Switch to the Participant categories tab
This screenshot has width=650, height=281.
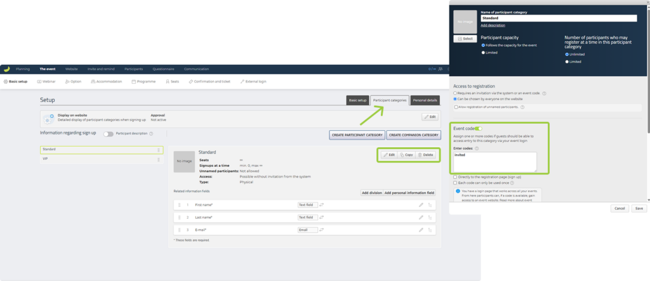tap(390, 100)
